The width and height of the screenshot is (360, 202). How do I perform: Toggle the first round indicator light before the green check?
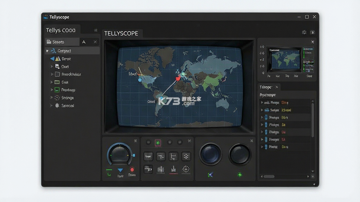(x=148, y=142)
